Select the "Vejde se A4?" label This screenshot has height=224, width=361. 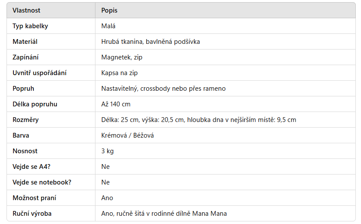(30, 167)
